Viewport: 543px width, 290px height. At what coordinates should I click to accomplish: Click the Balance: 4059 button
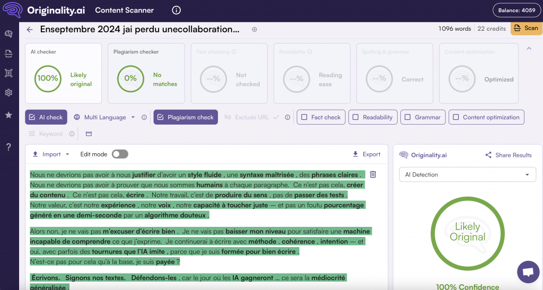pyautogui.click(x=516, y=11)
